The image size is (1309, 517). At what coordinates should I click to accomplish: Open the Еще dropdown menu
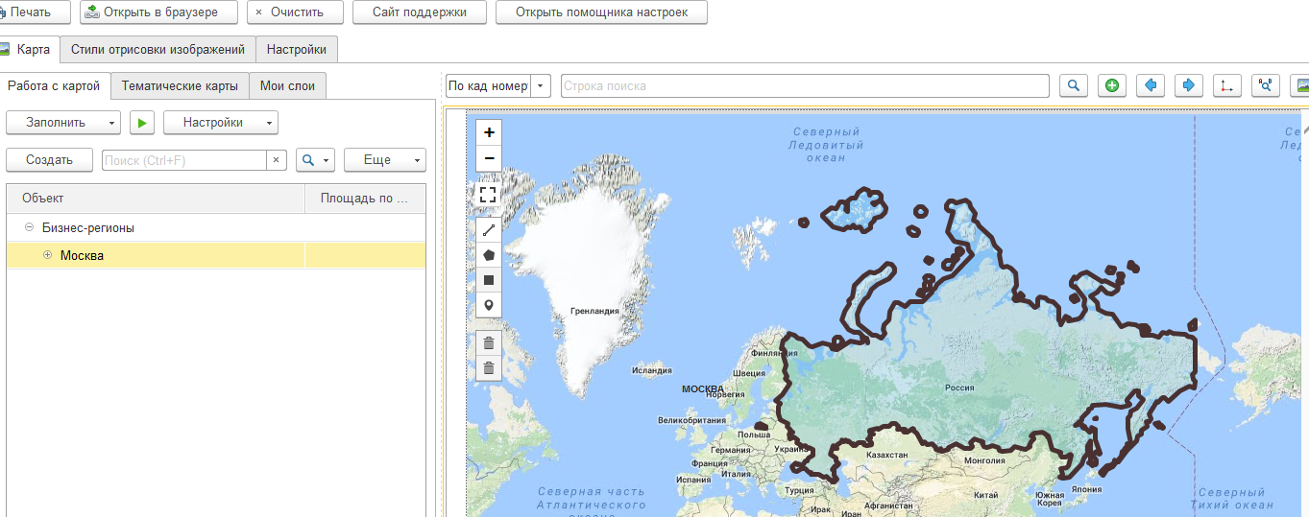coord(384,160)
